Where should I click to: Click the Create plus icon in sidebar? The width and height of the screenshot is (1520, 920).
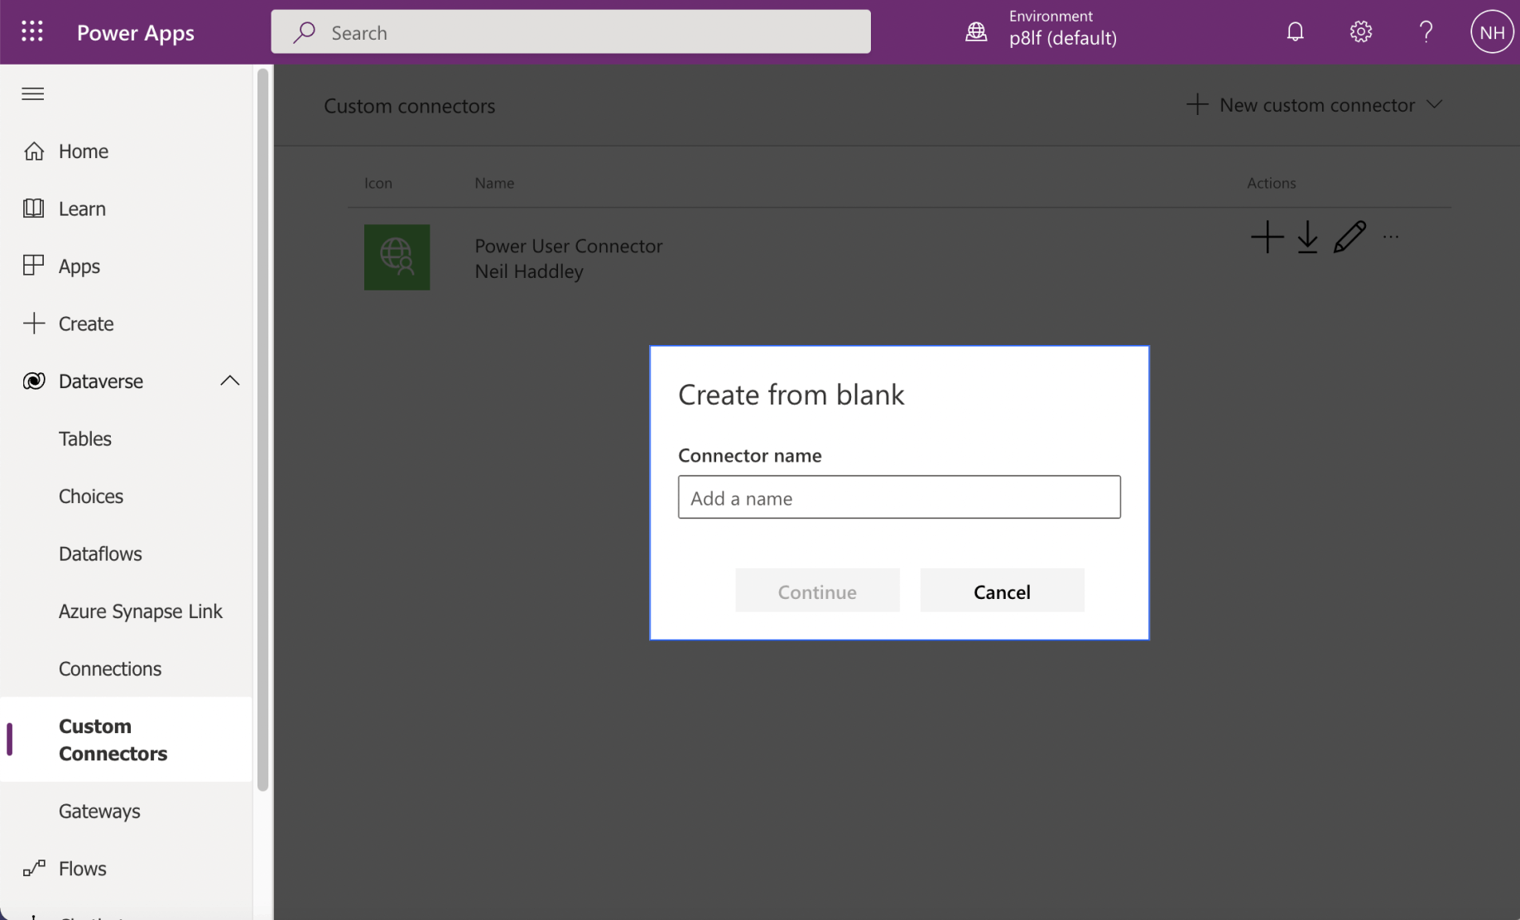pyautogui.click(x=34, y=323)
